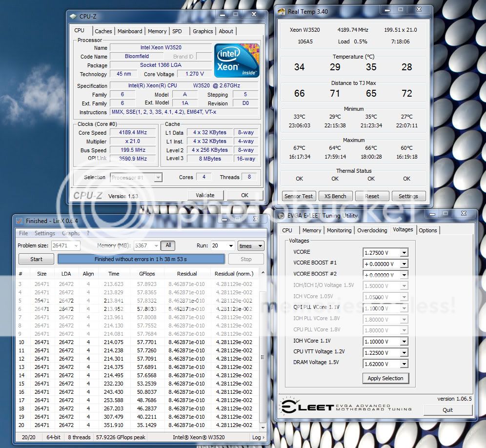Open the ? help menu in LinX
Image resolution: width=486 pixels, height=448 pixels.
(x=88, y=233)
